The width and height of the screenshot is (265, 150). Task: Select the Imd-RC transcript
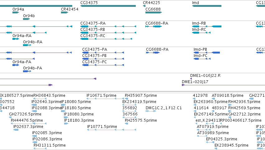(201, 33)
